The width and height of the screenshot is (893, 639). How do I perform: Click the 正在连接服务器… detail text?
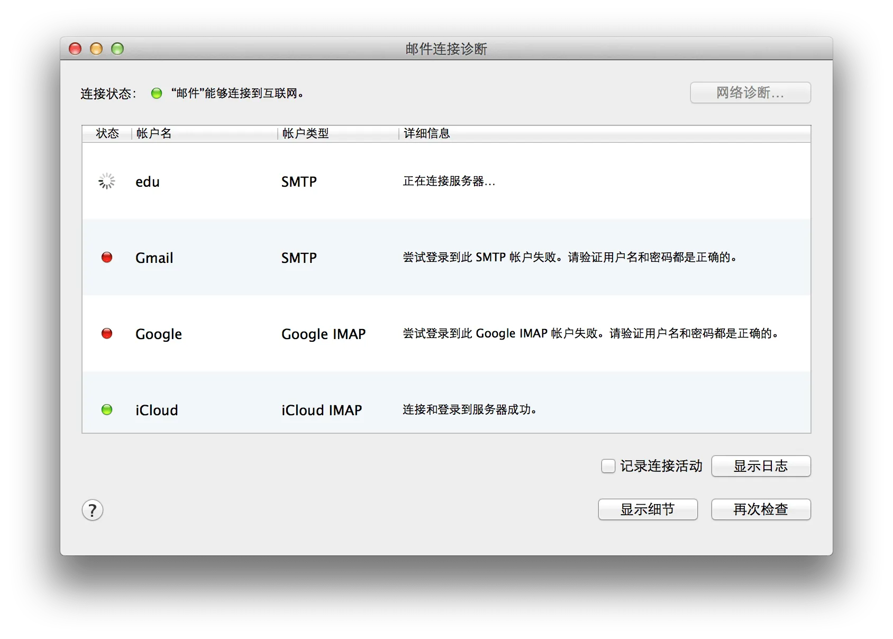click(x=449, y=181)
